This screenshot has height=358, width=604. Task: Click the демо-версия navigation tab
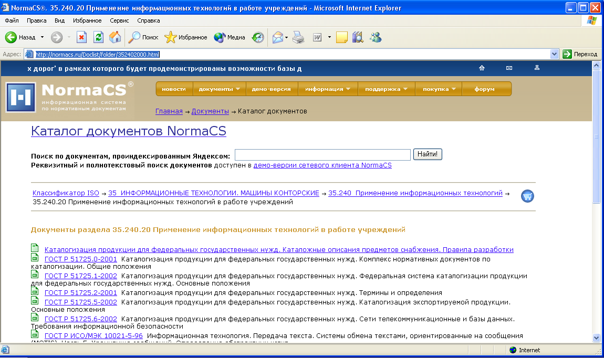271,89
